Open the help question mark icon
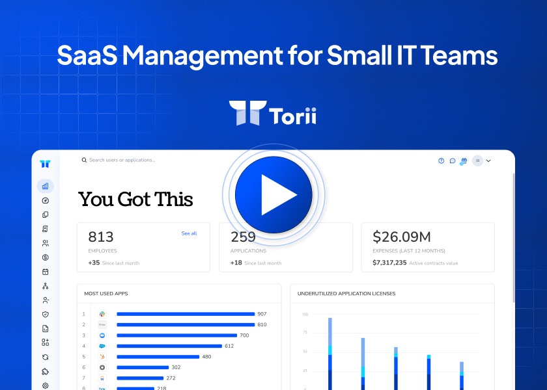 (x=442, y=161)
